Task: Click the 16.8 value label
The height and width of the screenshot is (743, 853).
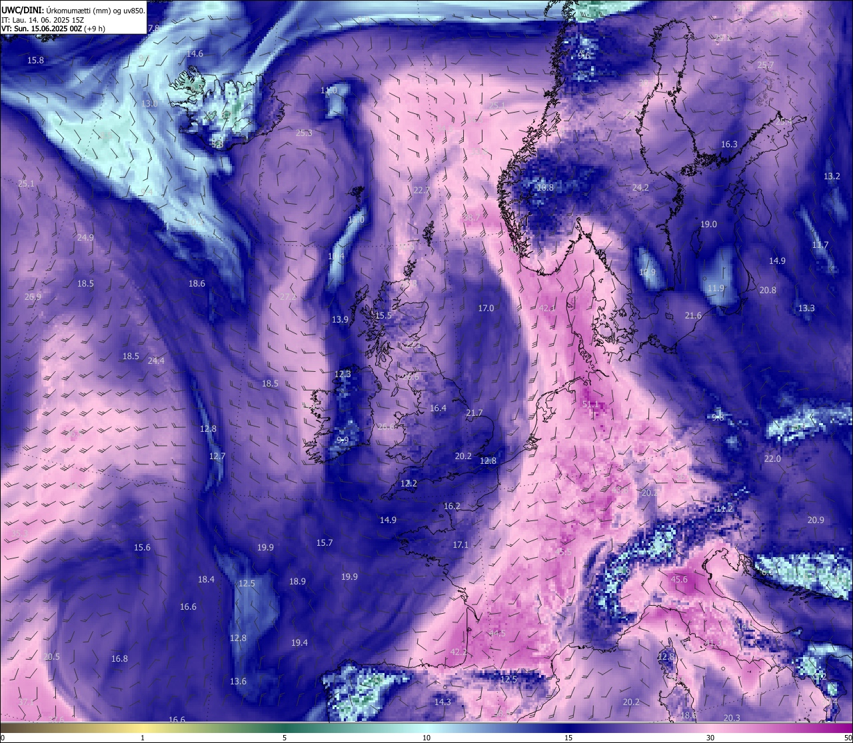Action: coord(119,658)
